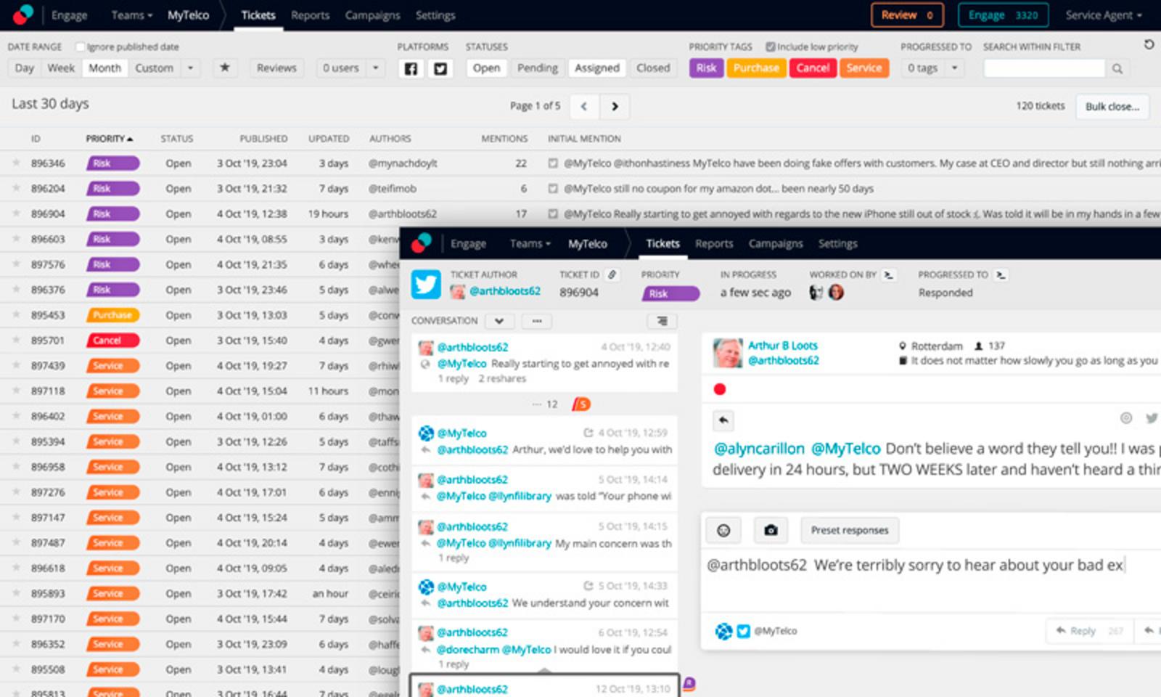Click the Progressed To action icon
This screenshot has height=697, width=1161.
1001,274
